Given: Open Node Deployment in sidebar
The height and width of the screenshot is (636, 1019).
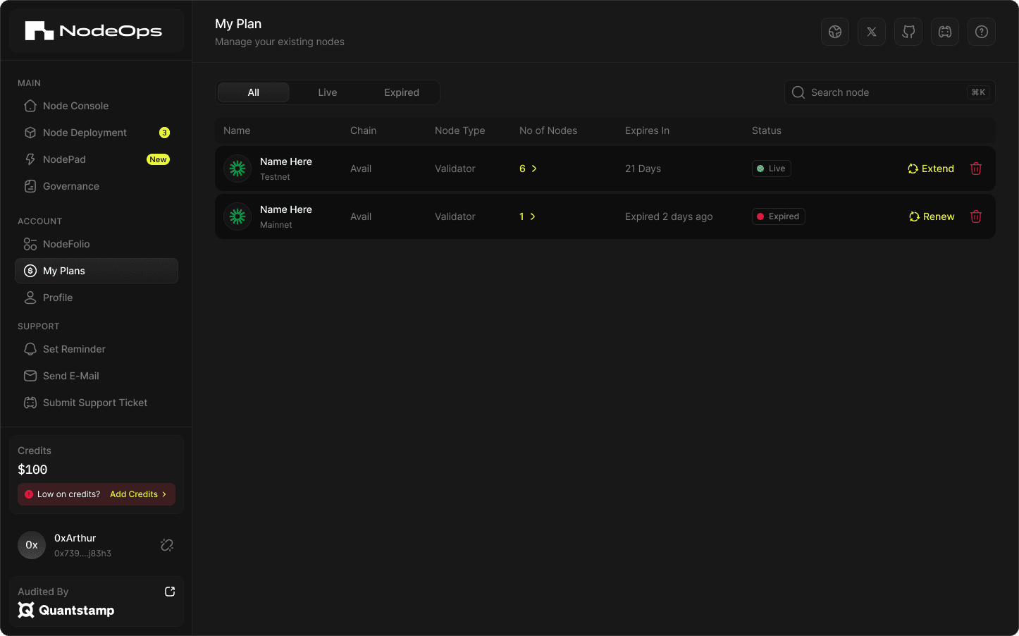Looking at the screenshot, I should click(x=97, y=133).
